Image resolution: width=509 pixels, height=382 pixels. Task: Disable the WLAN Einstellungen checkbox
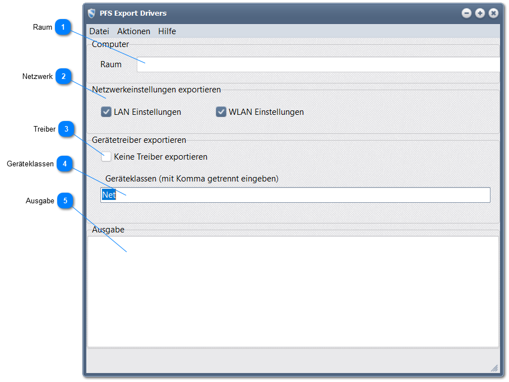[221, 112]
